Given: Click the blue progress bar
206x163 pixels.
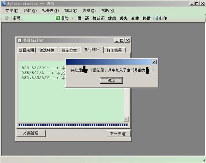Looking at the screenshot, I should click(73, 125).
